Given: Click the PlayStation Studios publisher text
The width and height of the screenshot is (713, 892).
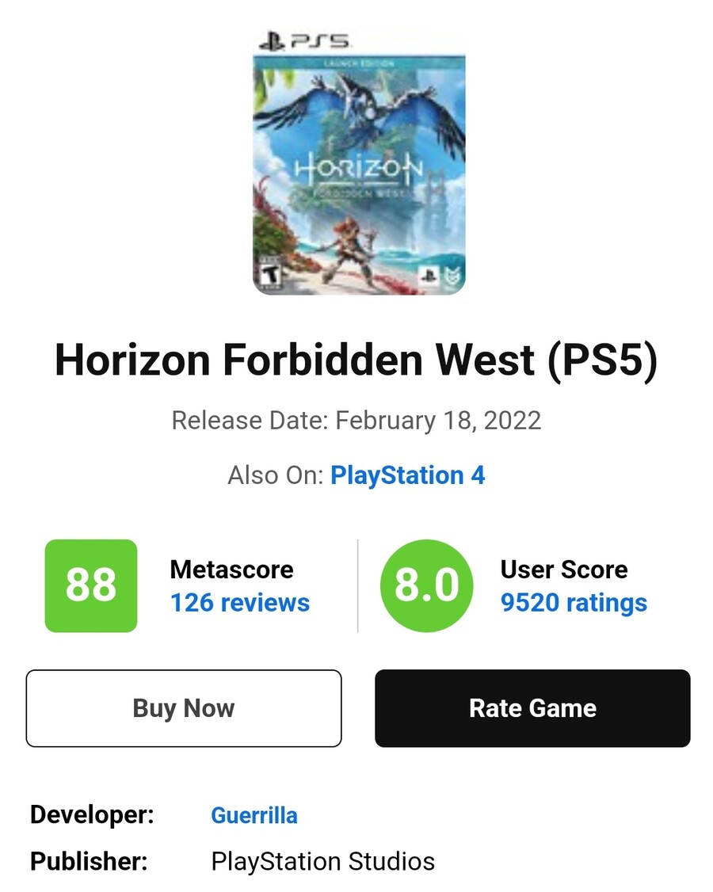Looking at the screenshot, I should coord(322,861).
